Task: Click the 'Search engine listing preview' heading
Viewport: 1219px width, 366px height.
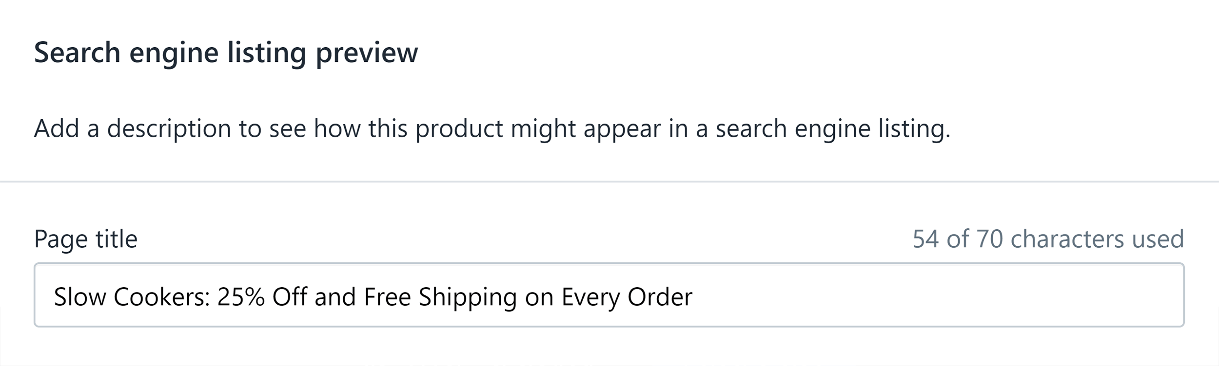Action: pos(226,53)
